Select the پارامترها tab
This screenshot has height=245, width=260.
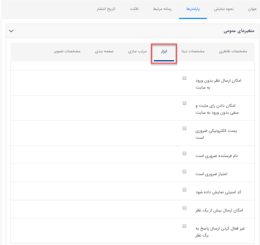pyautogui.click(x=193, y=9)
